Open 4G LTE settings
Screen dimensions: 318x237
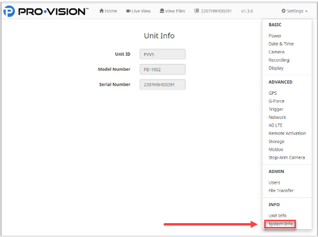(x=275, y=125)
